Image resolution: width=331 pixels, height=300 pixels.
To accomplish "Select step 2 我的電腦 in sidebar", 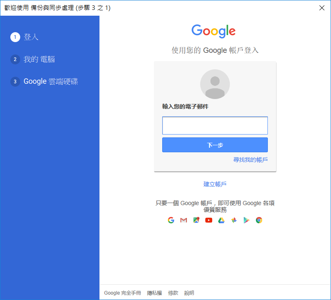I will point(33,59).
